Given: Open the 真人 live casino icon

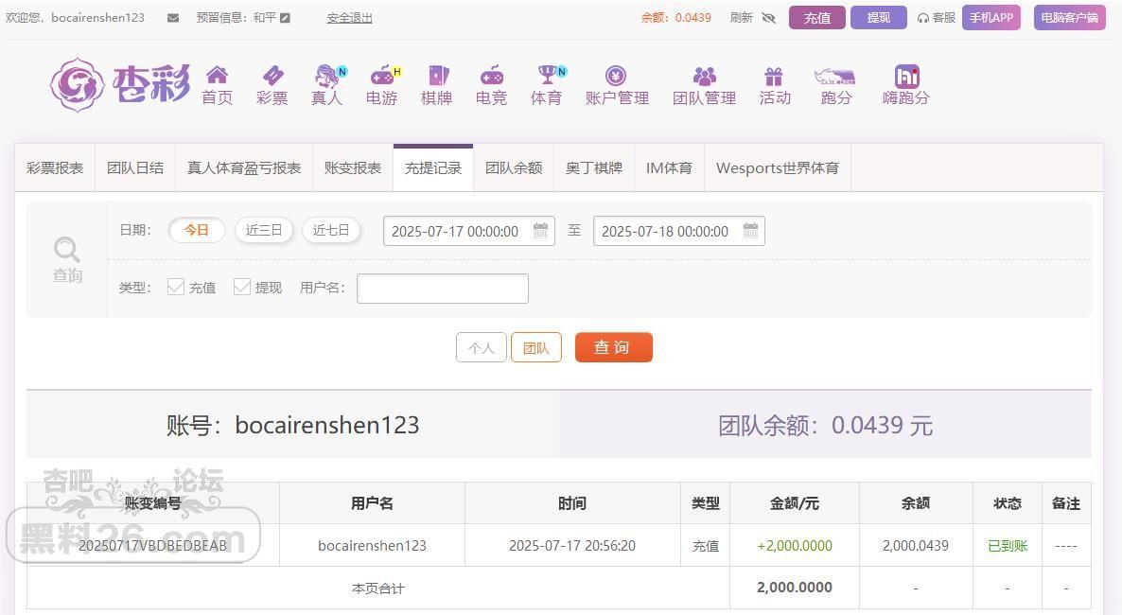Looking at the screenshot, I should point(327,75).
